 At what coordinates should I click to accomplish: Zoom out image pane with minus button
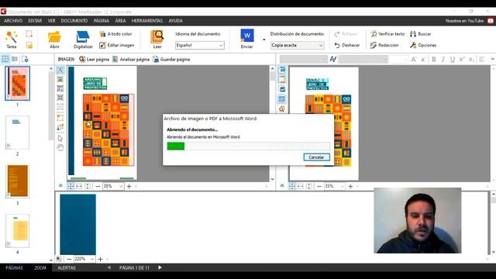point(98,186)
